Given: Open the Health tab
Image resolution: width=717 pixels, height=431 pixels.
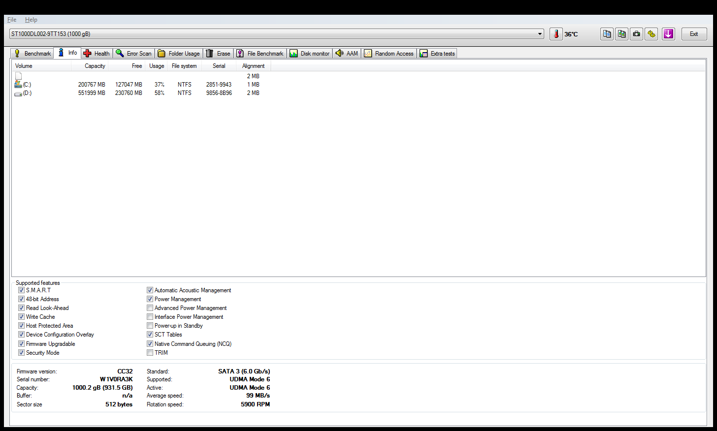Looking at the screenshot, I should click(x=97, y=54).
